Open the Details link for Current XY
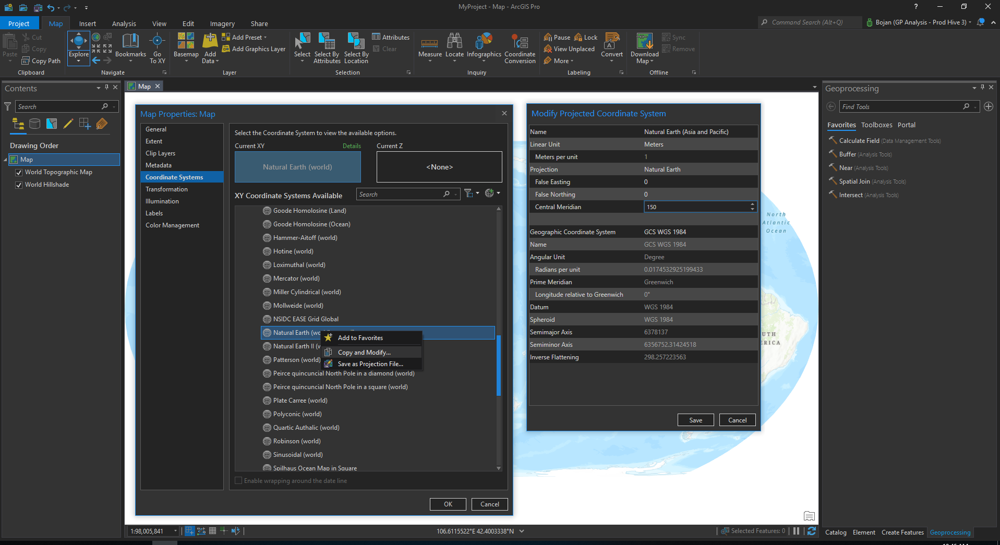The height and width of the screenshot is (545, 1000). (x=352, y=146)
